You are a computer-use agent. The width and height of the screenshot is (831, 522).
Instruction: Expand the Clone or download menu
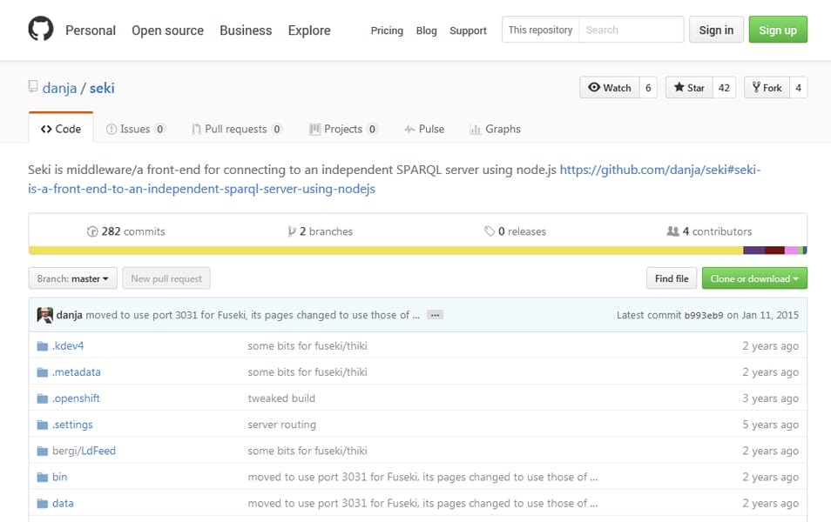754,278
